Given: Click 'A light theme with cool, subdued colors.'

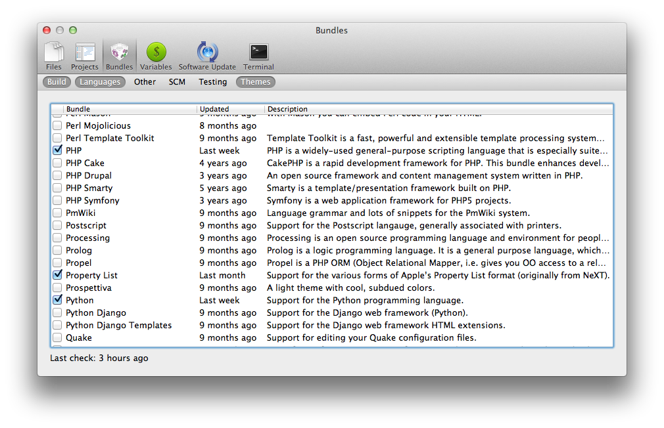Looking at the screenshot, I should pyautogui.click(x=350, y=288).
